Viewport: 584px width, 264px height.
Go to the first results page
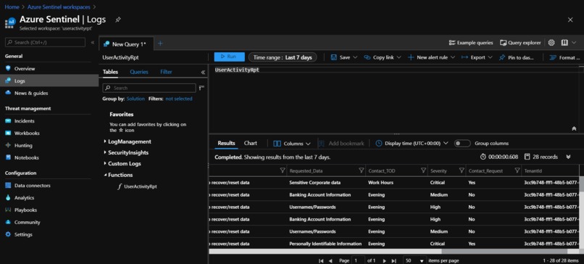coord(321,260)
